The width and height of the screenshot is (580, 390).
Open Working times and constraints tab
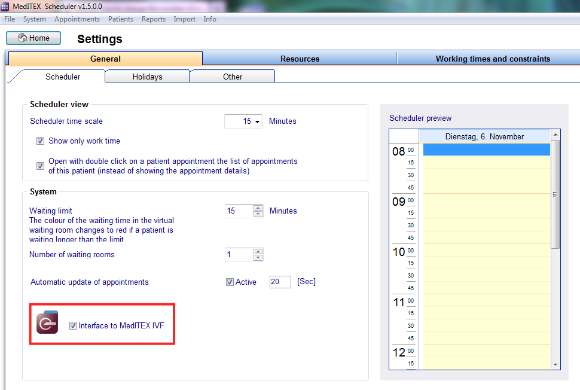(x=493, y=59)
